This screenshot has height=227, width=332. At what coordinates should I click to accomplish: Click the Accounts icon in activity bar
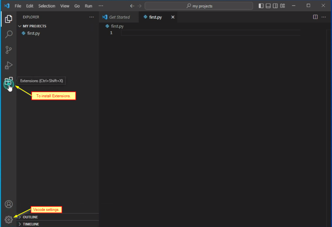click(x=9, y=204)
